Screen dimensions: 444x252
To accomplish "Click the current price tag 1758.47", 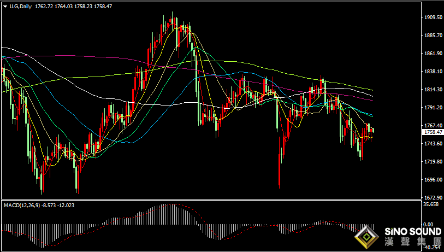I will (433, 132).
